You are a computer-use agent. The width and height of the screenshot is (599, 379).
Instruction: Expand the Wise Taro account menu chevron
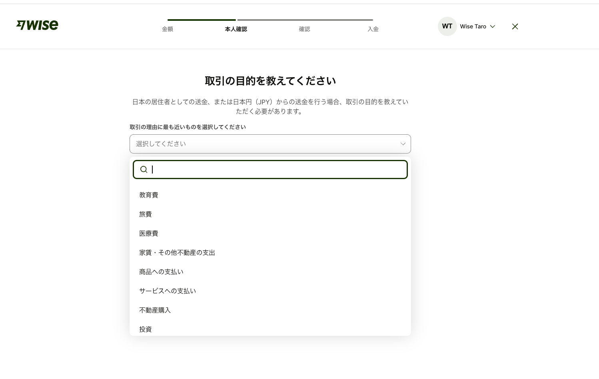tap(493, 26)
